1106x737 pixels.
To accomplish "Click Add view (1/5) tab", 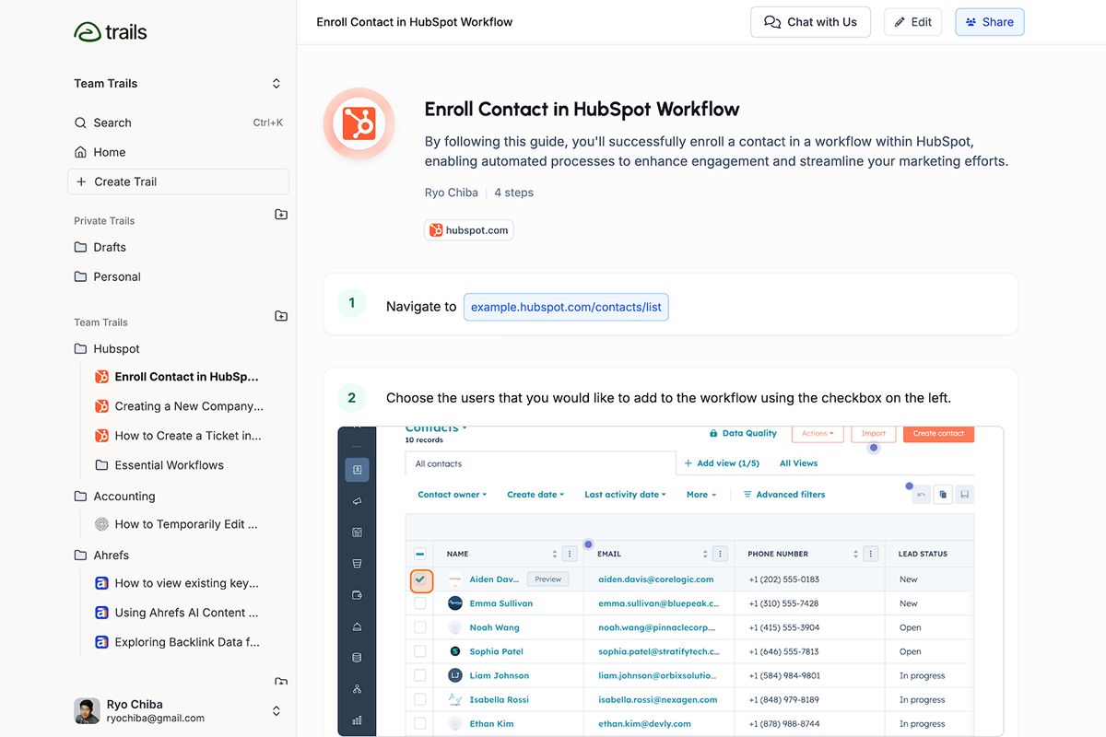I will pos(722,463).
